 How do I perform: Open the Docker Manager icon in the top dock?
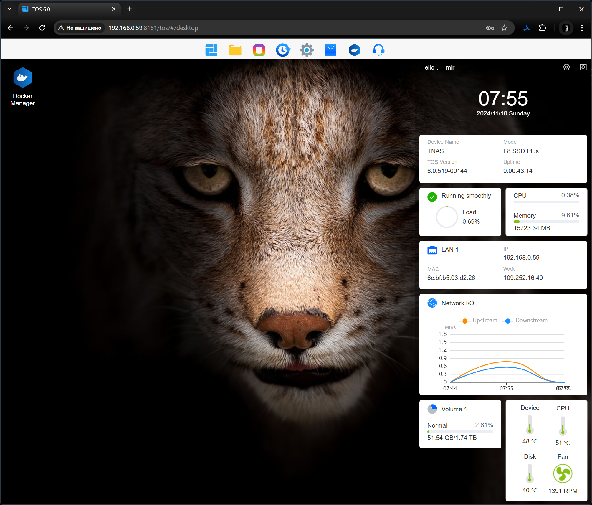coord(354,50)
